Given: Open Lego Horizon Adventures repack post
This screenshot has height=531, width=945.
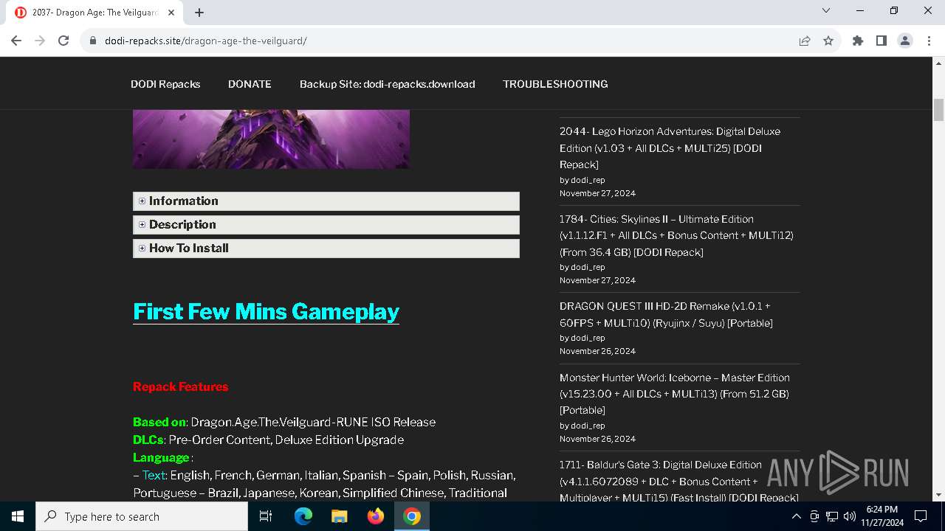Looking at the screenshot, I should coord(670,147).
